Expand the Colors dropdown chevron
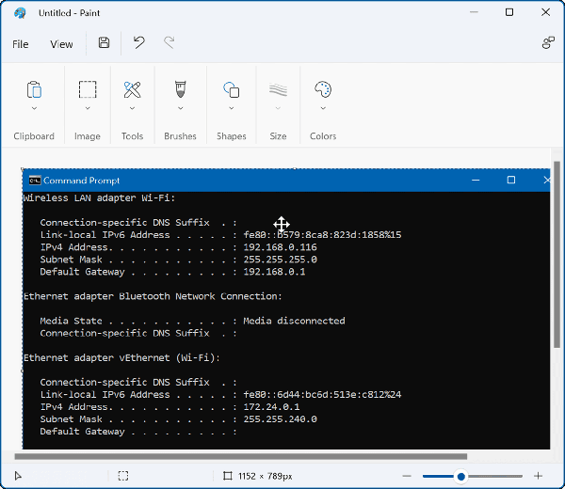Viewport: 565px width, 489px height. click(x=323, y=108)
